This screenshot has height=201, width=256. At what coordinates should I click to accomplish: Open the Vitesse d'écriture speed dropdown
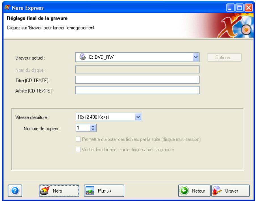click(138, 117)
